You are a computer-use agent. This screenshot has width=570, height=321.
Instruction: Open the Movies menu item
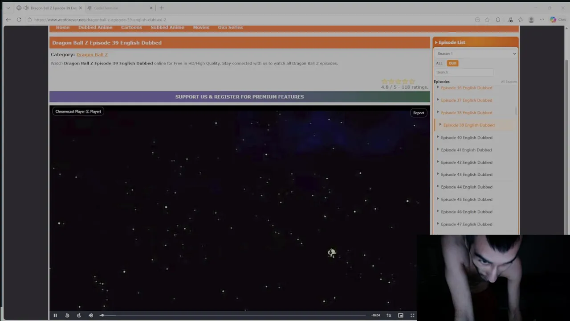(x=201, y=28)
